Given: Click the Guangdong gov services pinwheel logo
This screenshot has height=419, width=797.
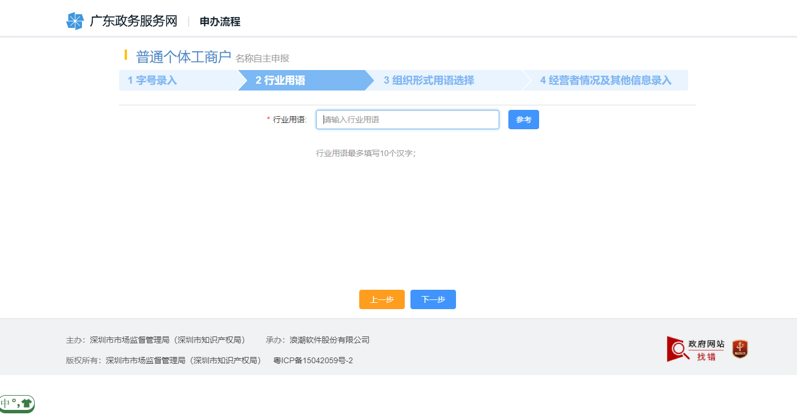Looking at the screenshot, I should pyautogui.click(x=75, y=22).
